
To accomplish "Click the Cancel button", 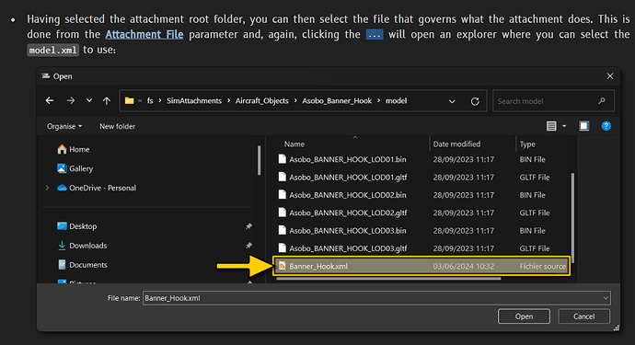I will 583,316.
